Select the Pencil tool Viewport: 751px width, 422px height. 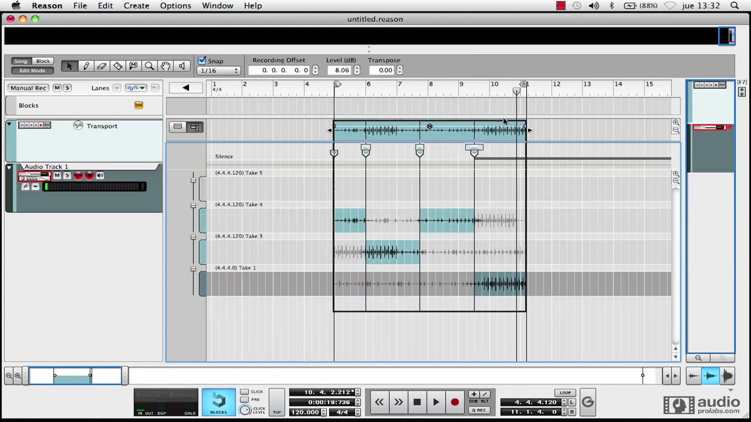(86, 66)
